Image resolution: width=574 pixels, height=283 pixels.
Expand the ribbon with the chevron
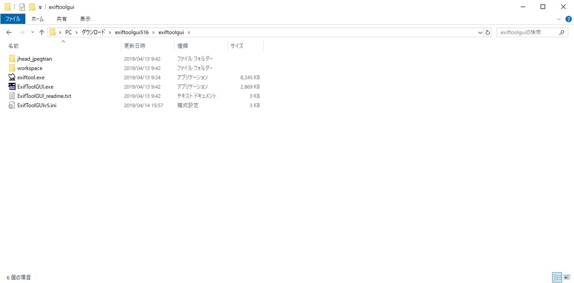tap(559, 19)
